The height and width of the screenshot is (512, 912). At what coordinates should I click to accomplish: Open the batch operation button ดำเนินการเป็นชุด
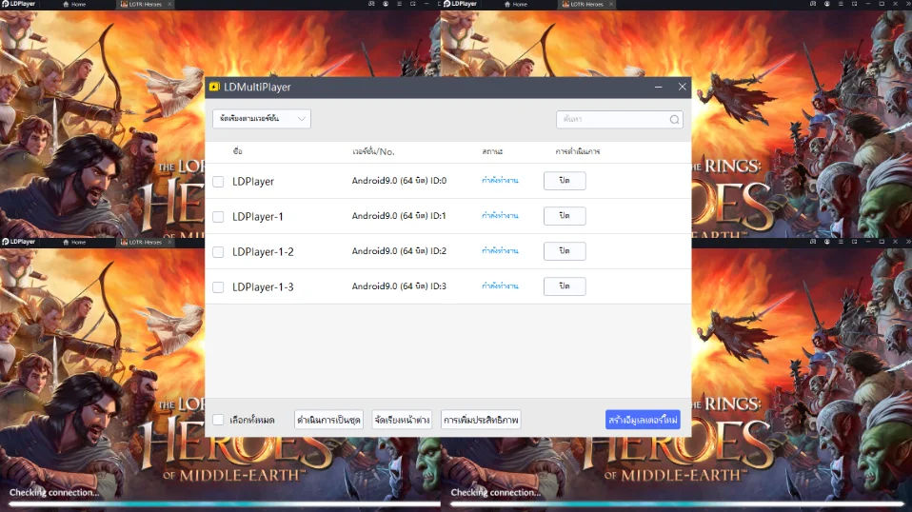[x=328, y=420]
